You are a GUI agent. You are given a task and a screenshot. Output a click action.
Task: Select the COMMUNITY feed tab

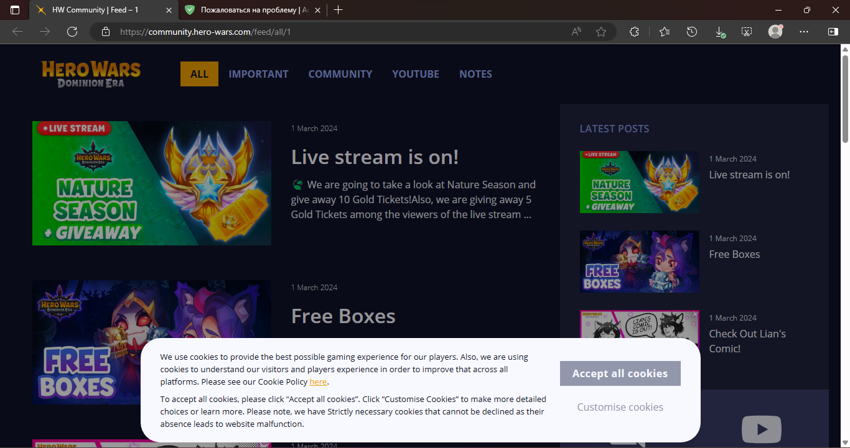coord(340,74)
